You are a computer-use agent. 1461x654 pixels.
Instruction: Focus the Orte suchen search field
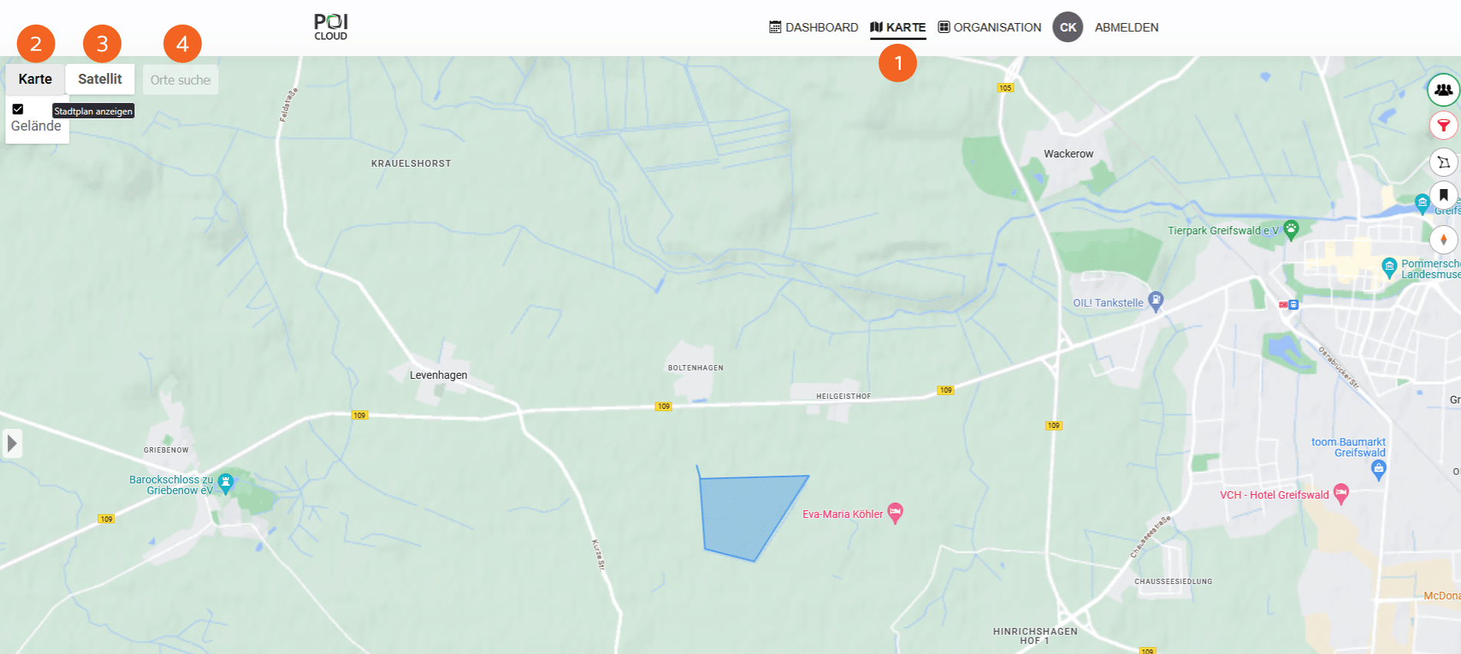click(x=181, y=80)
